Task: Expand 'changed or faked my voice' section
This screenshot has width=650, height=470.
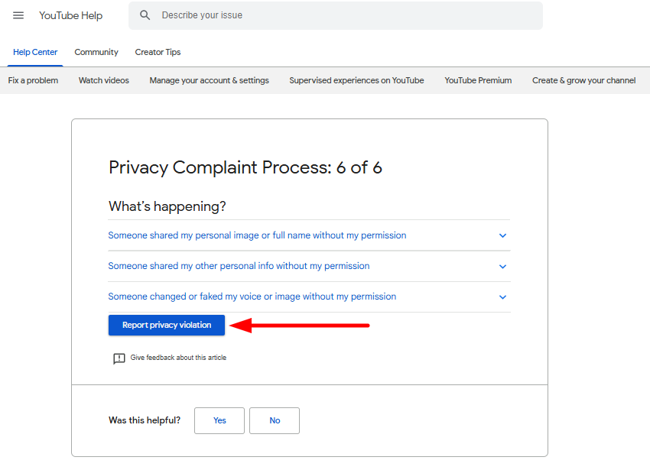Action: [309, 297]
